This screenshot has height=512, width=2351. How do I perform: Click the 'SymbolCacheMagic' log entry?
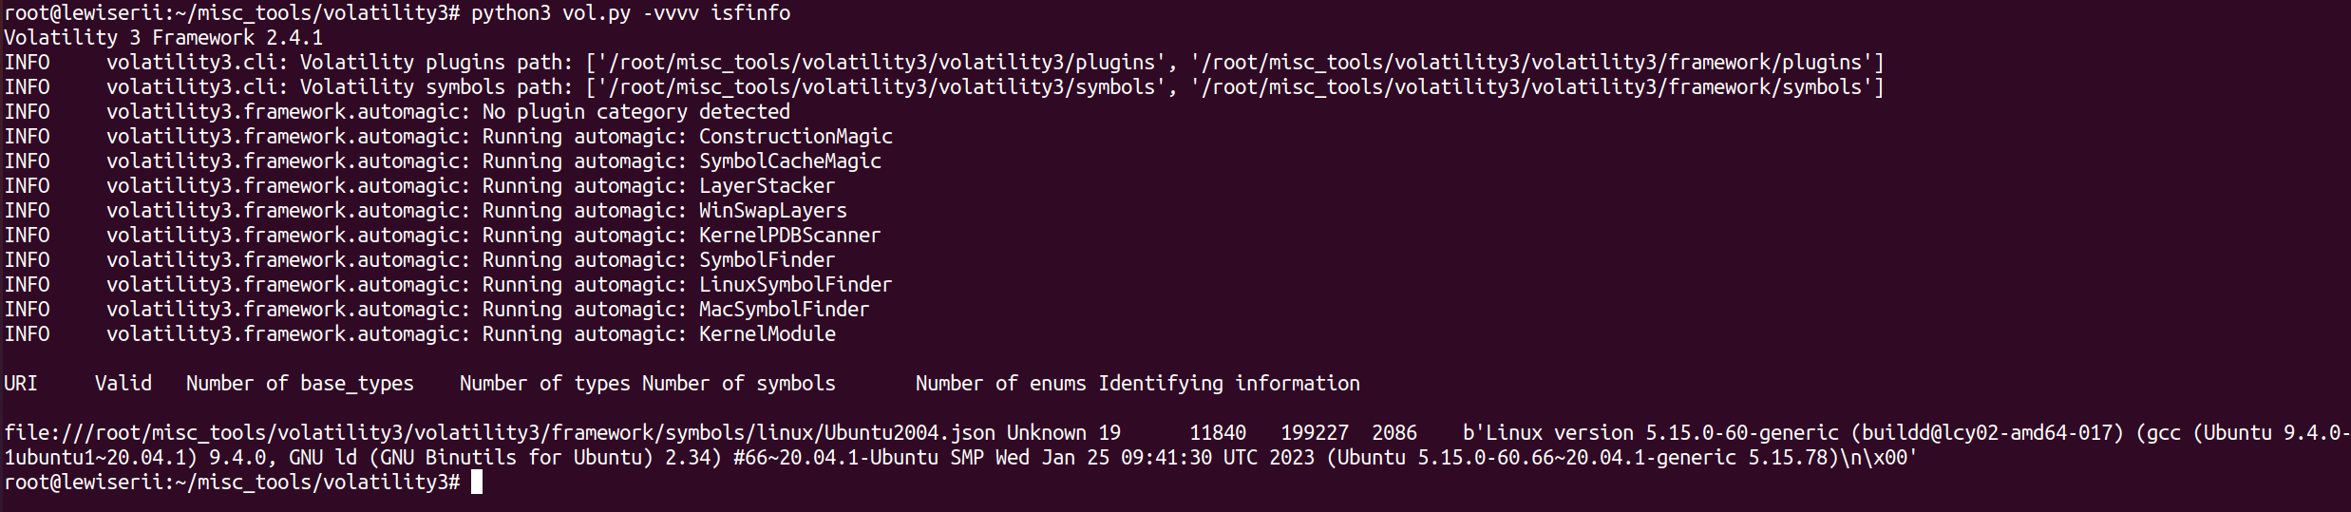[443, 161]
